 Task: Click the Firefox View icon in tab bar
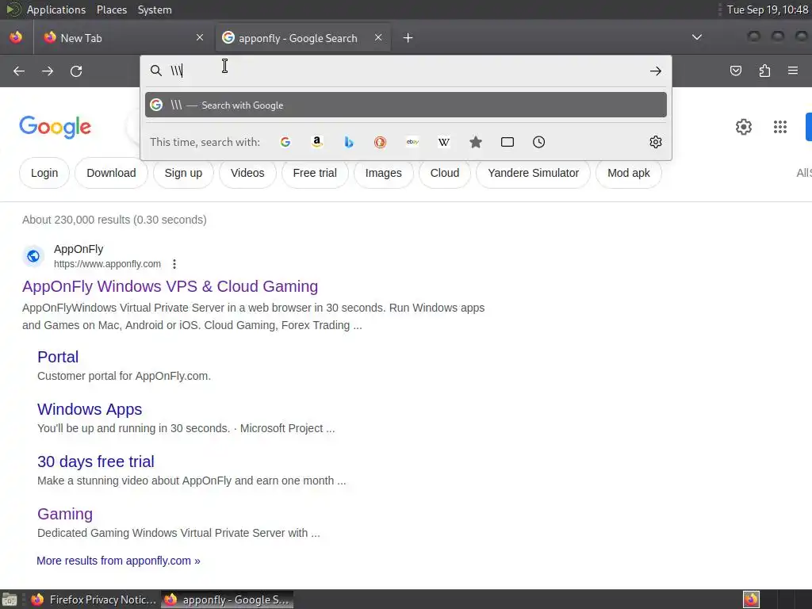(16, 37)
